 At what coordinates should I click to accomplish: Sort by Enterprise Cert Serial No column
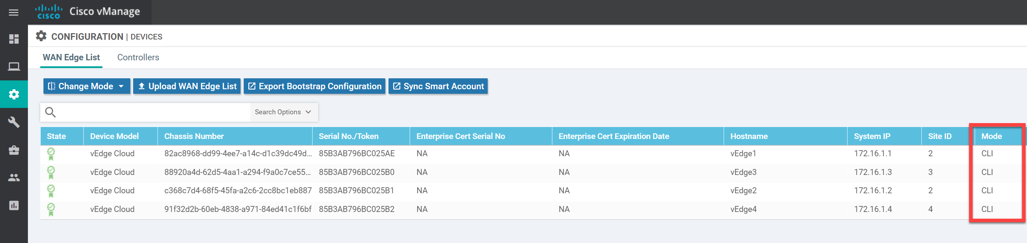pos(481,136)
